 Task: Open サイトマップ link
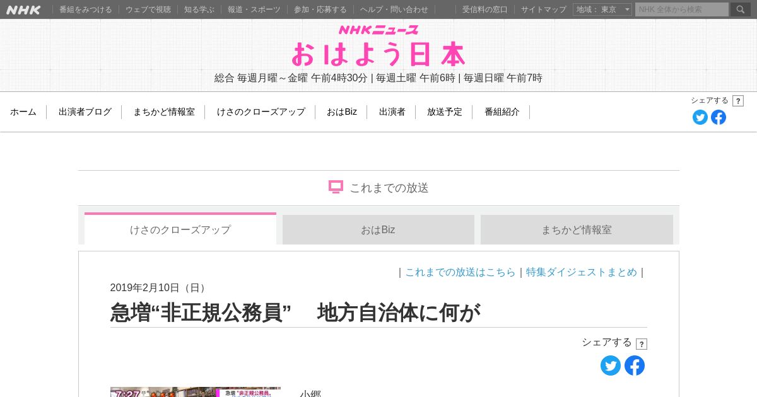coord(544,9)
